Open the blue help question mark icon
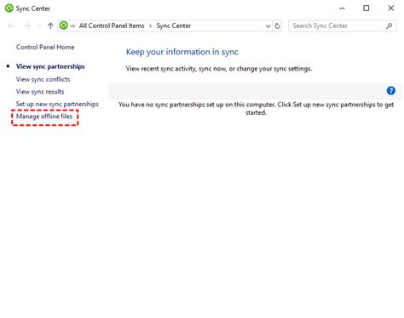The width and height of the screenshot is (404, 318). [x=391, y=91]
